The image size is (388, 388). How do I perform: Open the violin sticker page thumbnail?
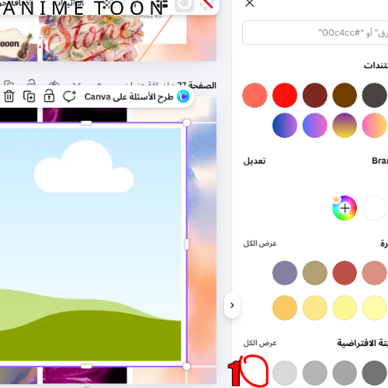pyautogui.click(x=18, y=44)
